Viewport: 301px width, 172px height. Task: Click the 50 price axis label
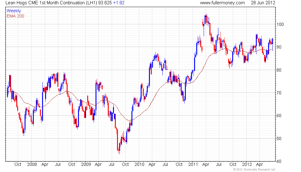click(x=279, y=139)
